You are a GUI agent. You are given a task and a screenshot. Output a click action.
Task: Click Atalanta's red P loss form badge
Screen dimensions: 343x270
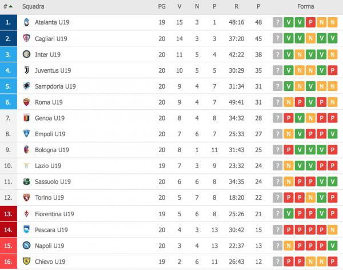(x=310, y=22)
